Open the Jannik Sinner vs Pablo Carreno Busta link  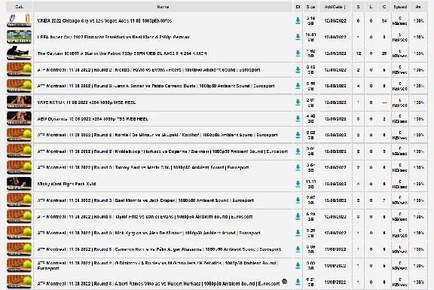point(156,86)
